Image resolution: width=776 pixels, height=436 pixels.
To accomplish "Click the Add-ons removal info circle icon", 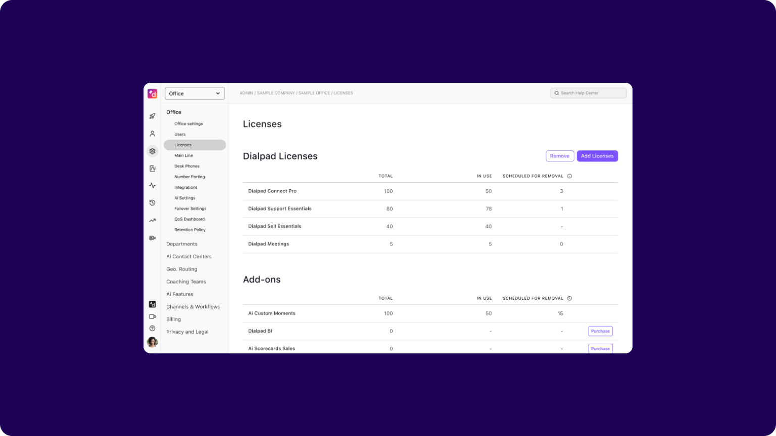I will (x=569, y=298).
